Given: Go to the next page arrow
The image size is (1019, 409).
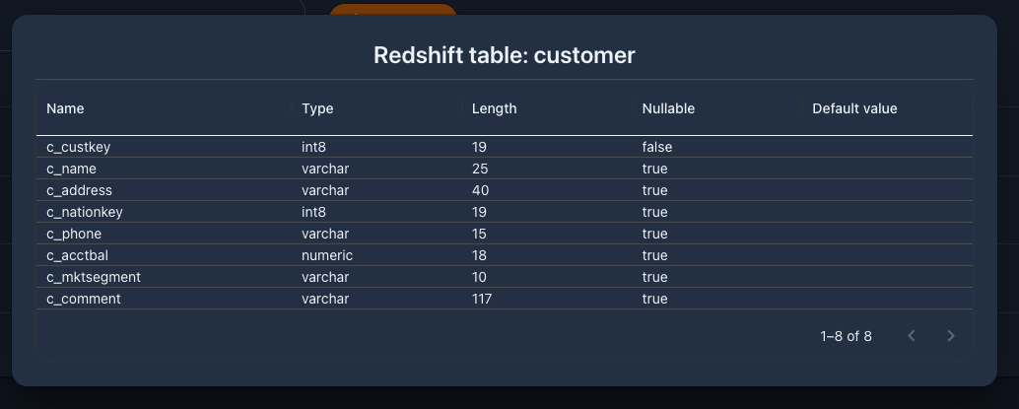Looking at the screenshot, I should [x=951, y=335].
